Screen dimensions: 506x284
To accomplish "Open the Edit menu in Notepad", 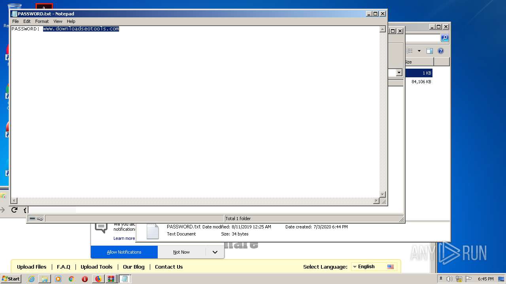I will point(27,21).
